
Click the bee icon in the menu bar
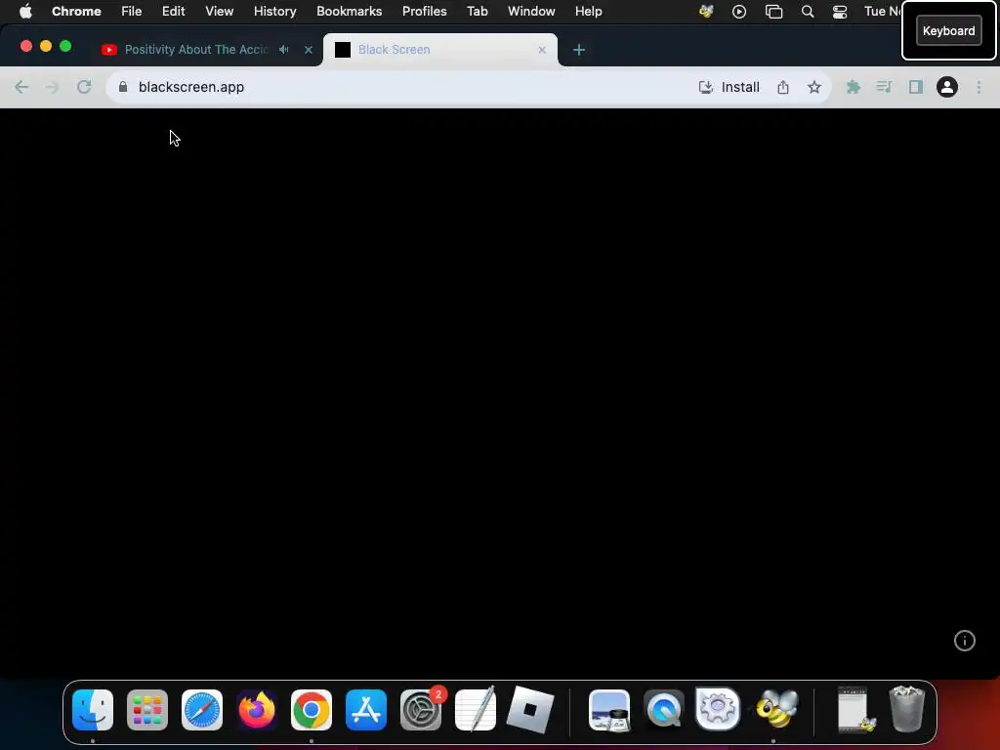[x=706, y=12]
